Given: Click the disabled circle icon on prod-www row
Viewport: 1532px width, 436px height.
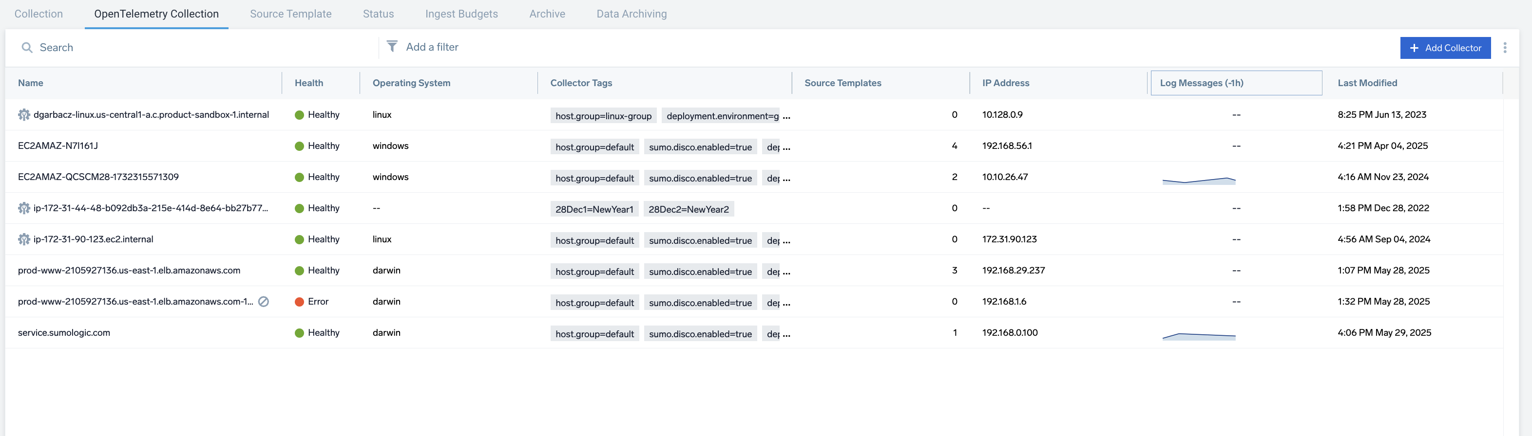Looking at the screenshot, I should (x=264, y=302).
